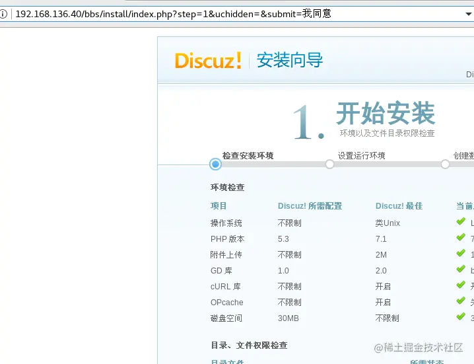Click the 安装向导 header text
This screenshot has height=364, width=474.
point(290,60)
